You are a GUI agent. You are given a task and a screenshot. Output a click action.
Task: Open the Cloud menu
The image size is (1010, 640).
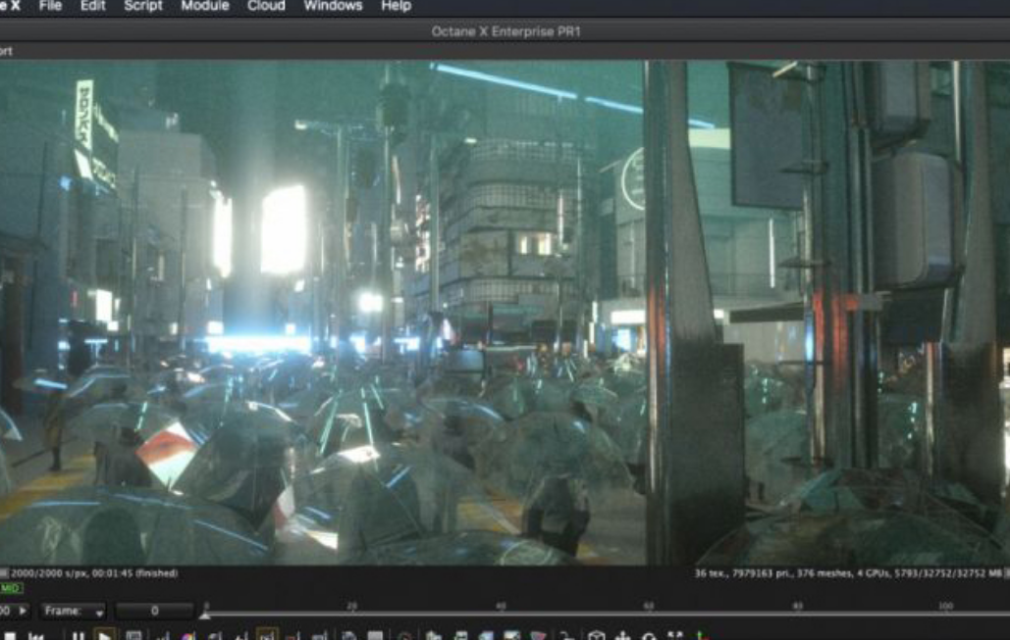click(266, 6)
